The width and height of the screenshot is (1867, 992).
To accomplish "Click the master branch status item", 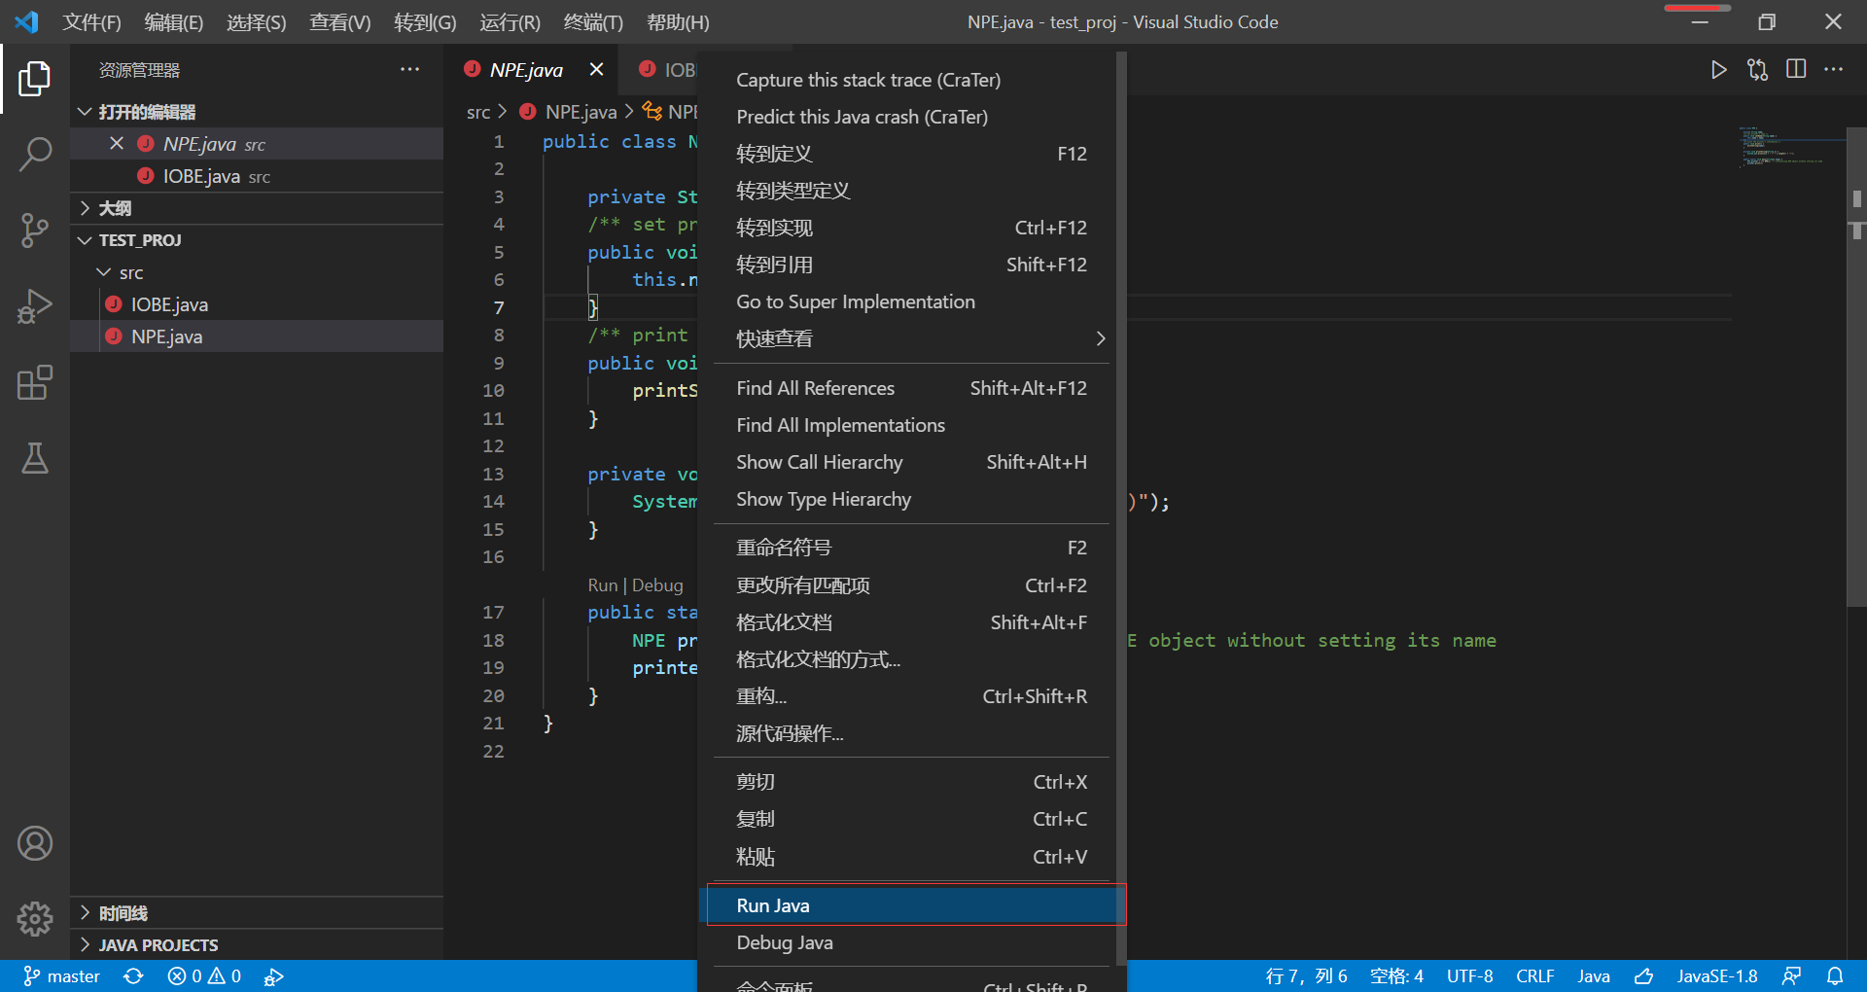I will (x=62, y=976).
